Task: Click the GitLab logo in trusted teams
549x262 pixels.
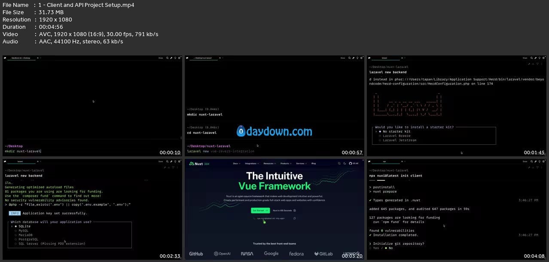Action: point(323,254)
